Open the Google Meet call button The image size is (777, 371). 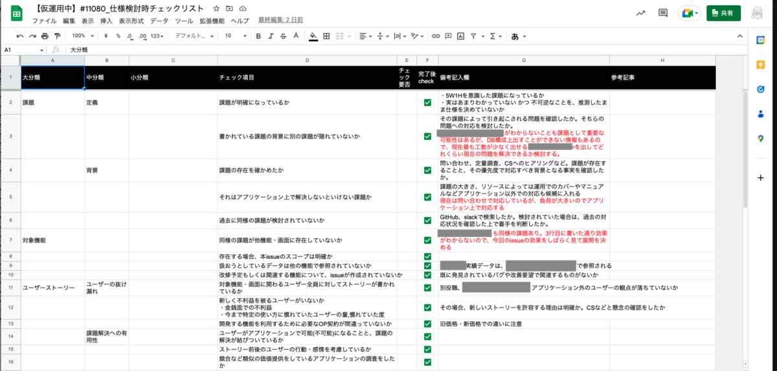[x=689, y=13]
